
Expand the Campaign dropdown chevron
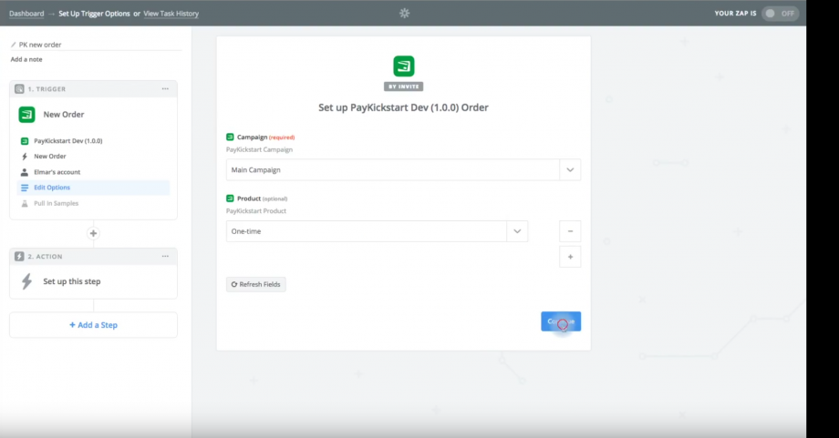click(x=570, y=170)
